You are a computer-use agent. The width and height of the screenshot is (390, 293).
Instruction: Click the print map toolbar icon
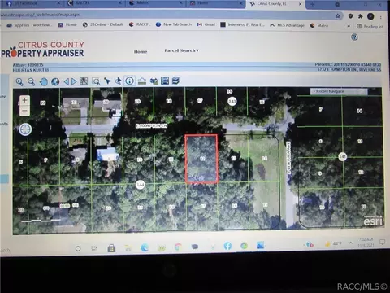pyautogui.click(x=154, y=81)
